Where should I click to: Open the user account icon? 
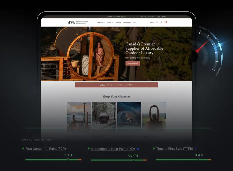click(161, 22)
